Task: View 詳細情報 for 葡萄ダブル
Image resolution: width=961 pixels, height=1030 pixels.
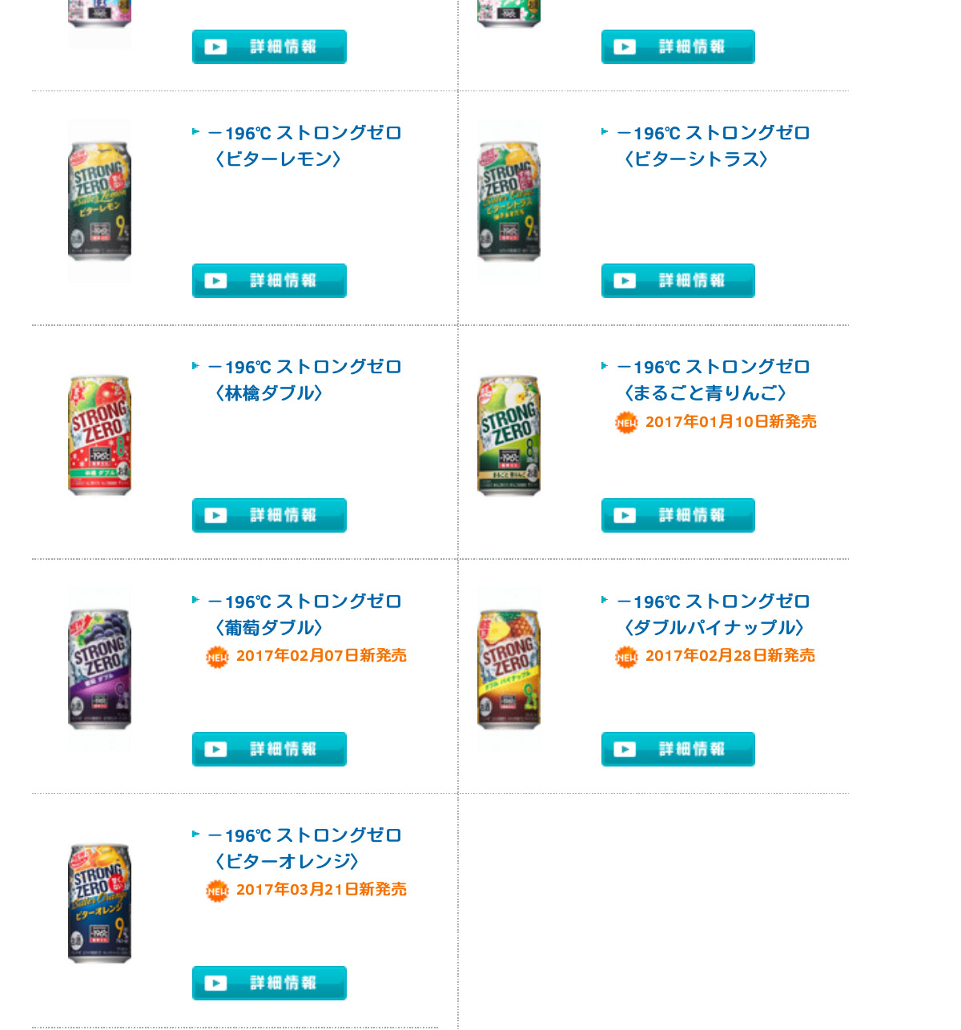Action: click(x=269, y=749)
